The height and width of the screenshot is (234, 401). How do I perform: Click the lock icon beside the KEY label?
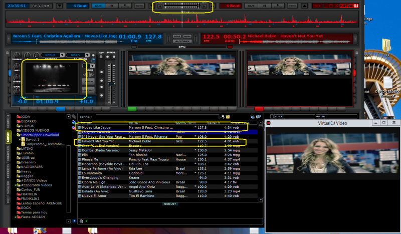(x=101, y=58)
